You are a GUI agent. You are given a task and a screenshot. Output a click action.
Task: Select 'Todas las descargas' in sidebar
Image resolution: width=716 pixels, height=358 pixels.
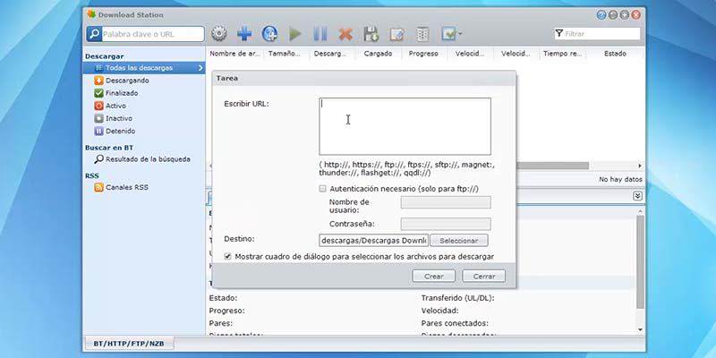pyautogui.click(x=144, y=68)
